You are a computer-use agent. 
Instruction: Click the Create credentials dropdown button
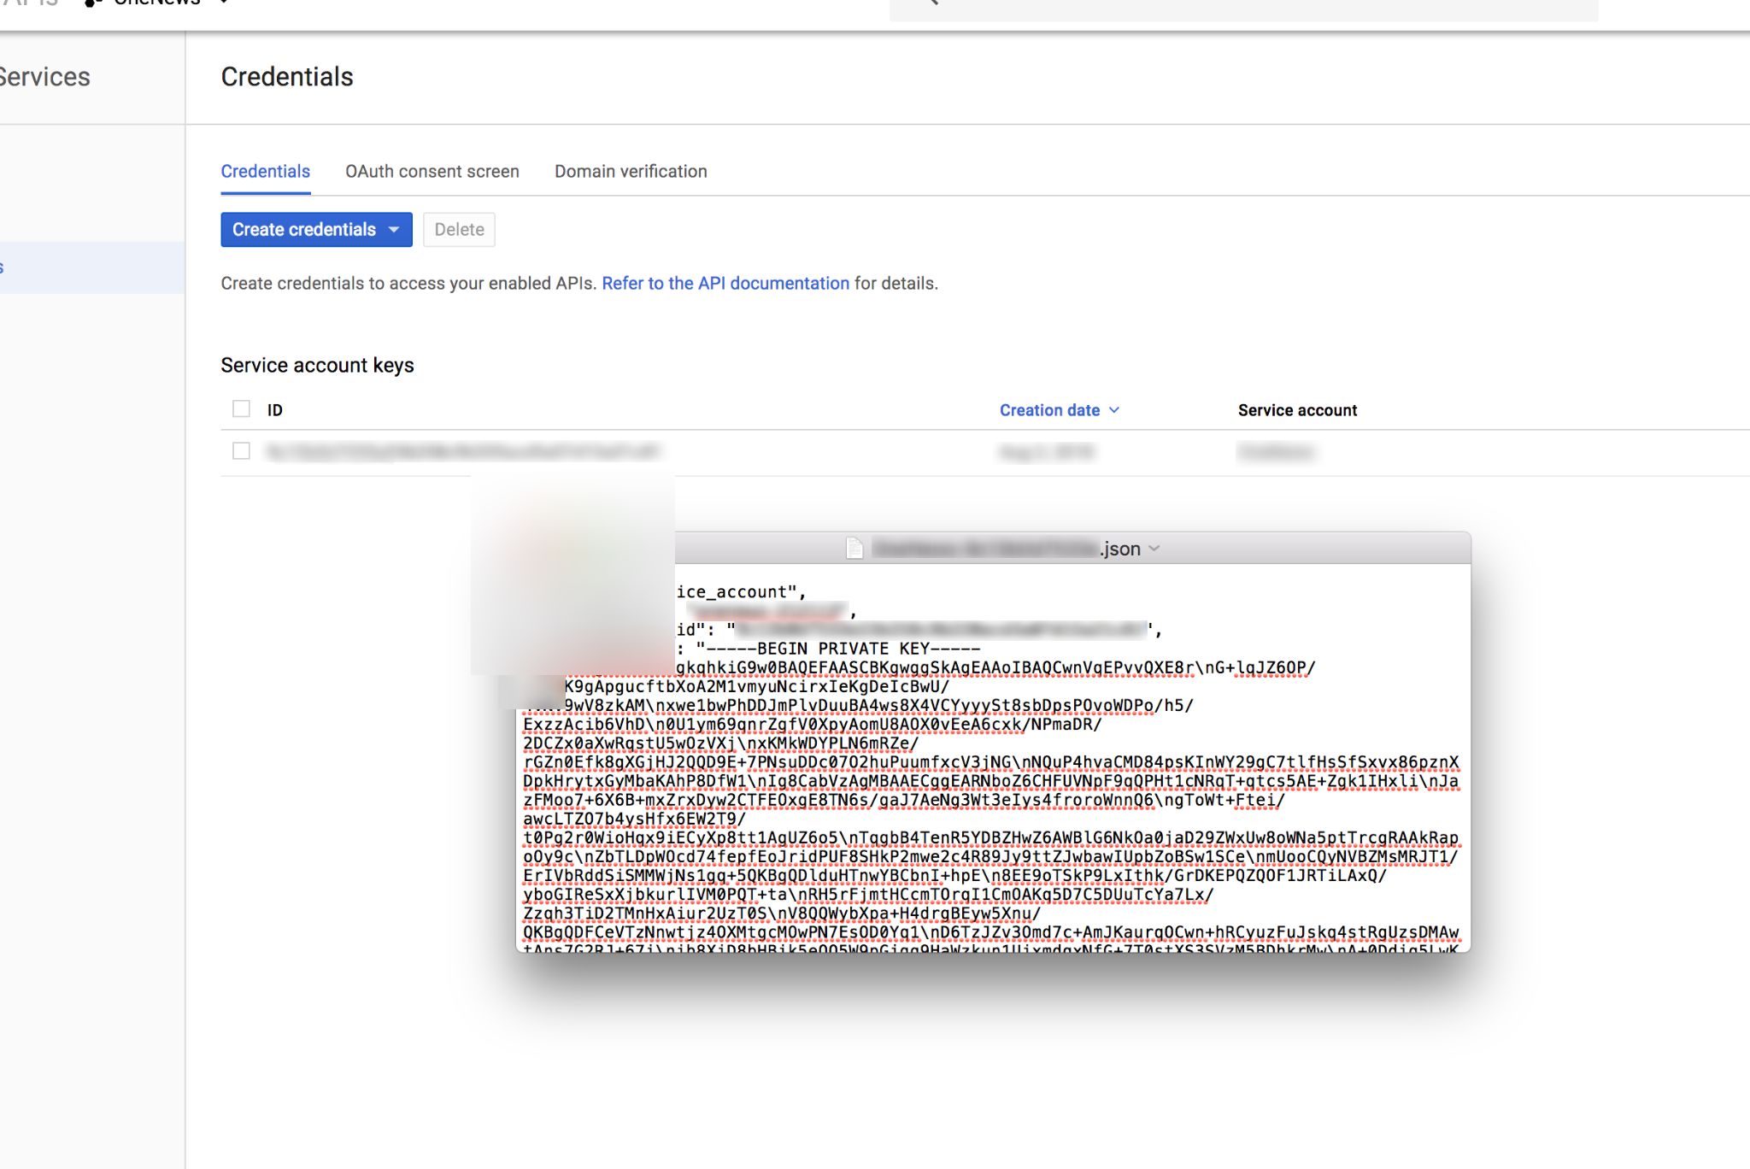coord(315,230)
